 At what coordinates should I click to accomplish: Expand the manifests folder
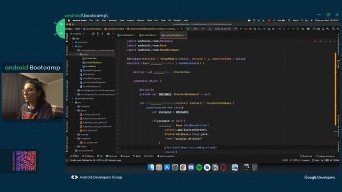click(x=73, y=43)
